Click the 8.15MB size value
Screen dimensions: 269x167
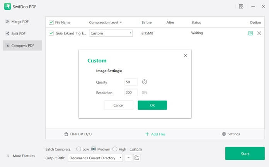coord(147,33)
